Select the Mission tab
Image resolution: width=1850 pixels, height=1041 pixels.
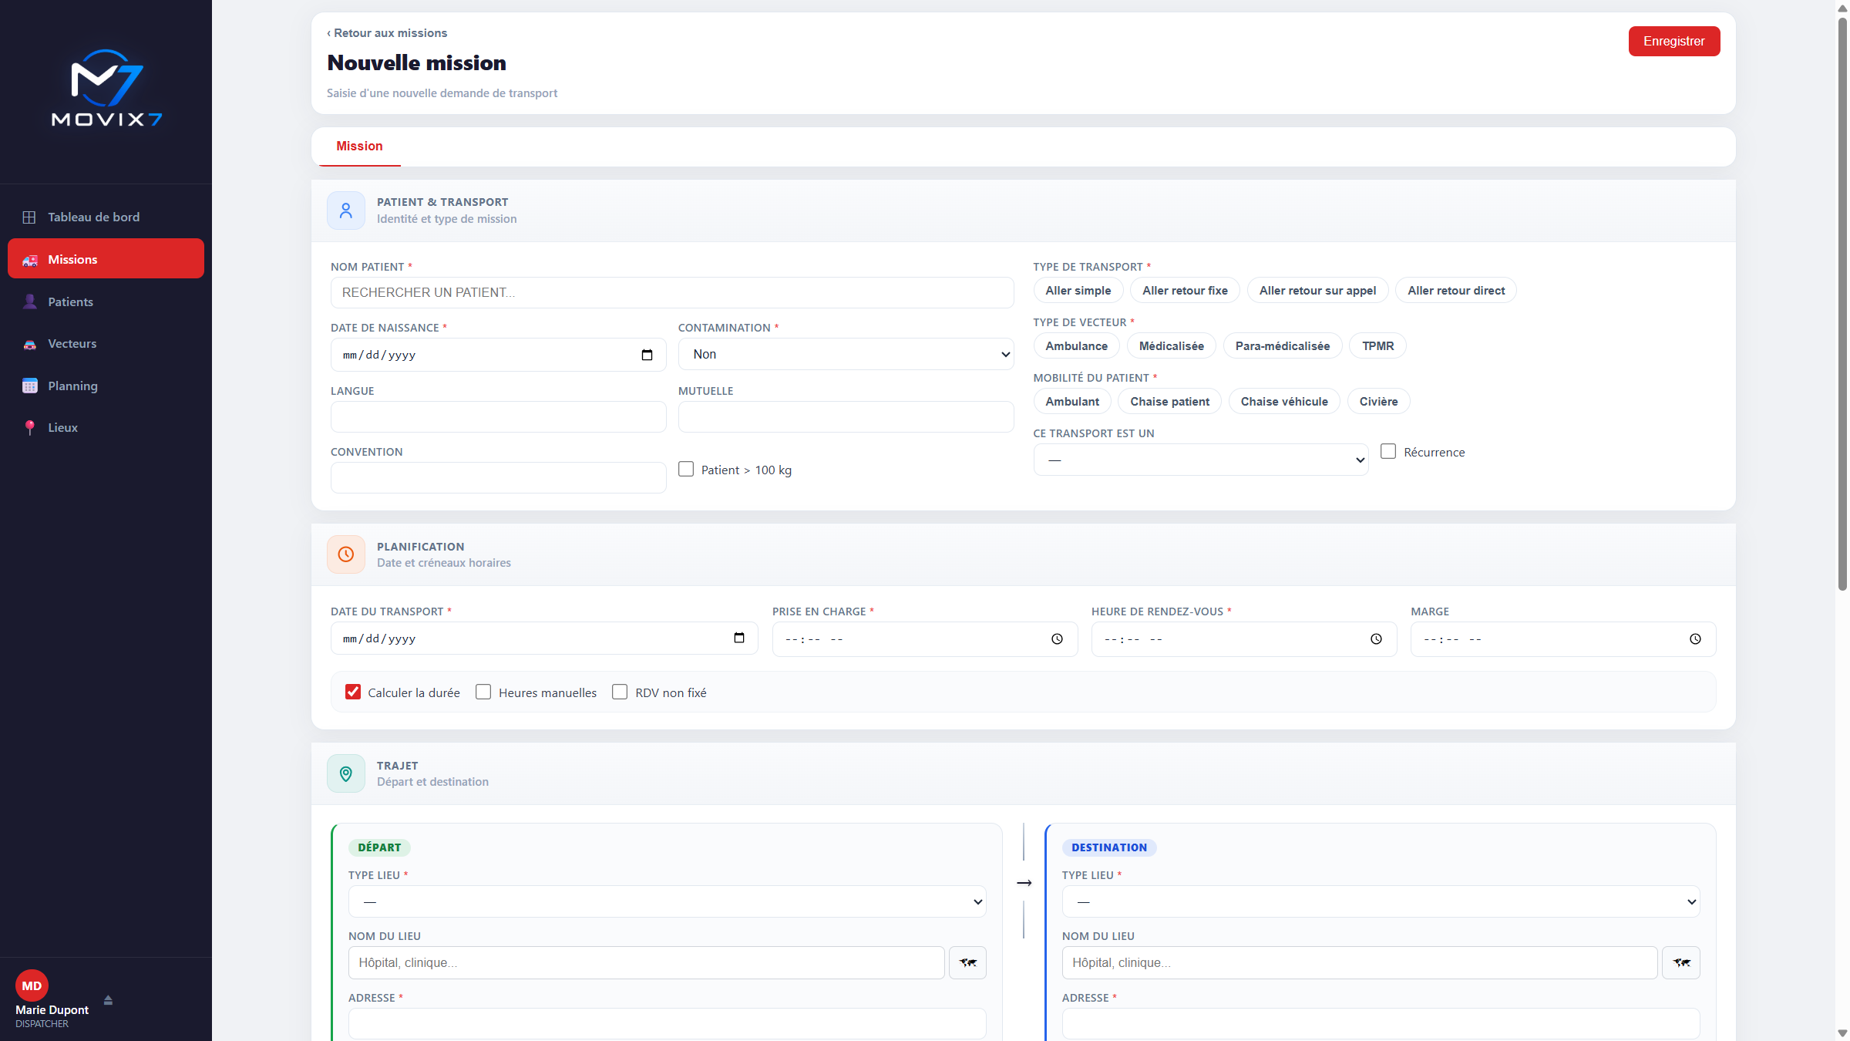(x=359, y=147)
